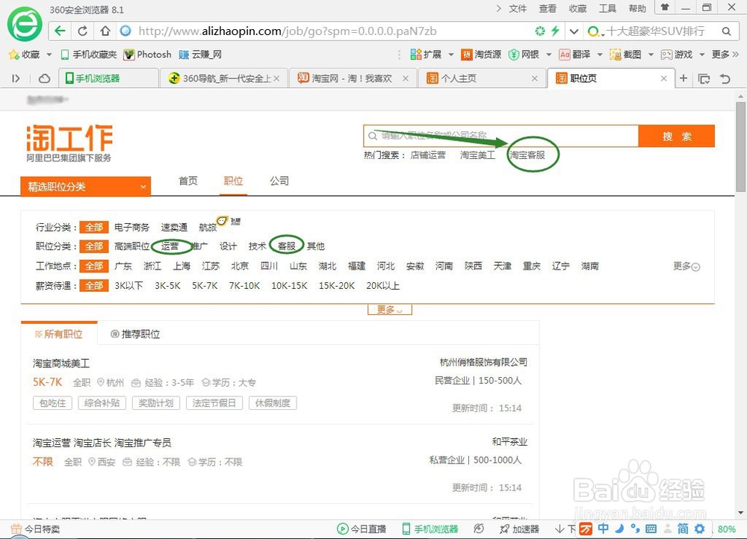Viewport: 747px width, 539px height.
Task: Open 网银 online banking tool
Action: [523, 54]
